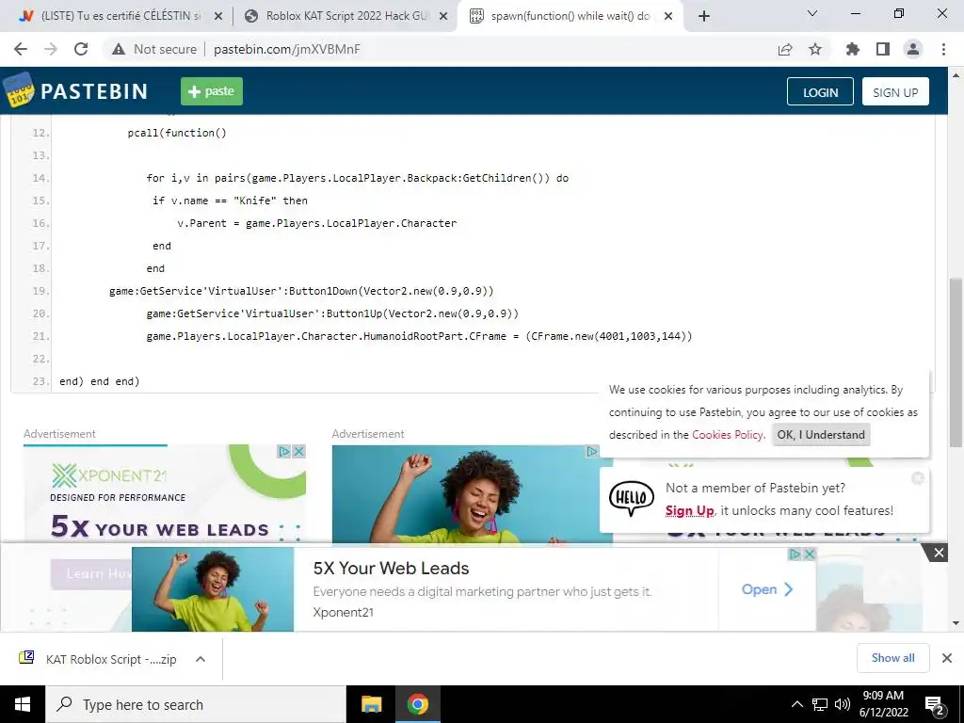Image resolution: width=964 pixels, height=723 pixels.
Task: Go forward in browser history
Action: point(51,49)
